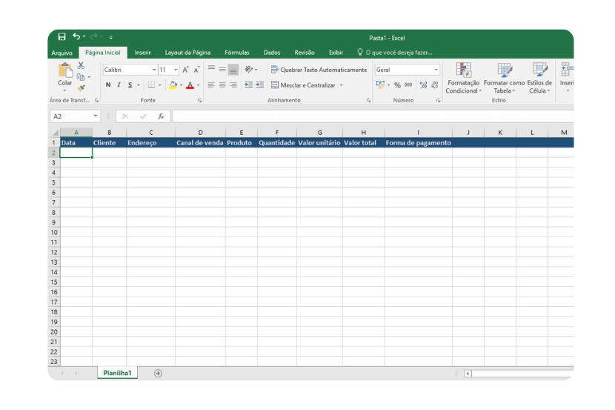Click the insert function fx icon
Viewport: 615px width, 410px height.
(x=161, y=116)
